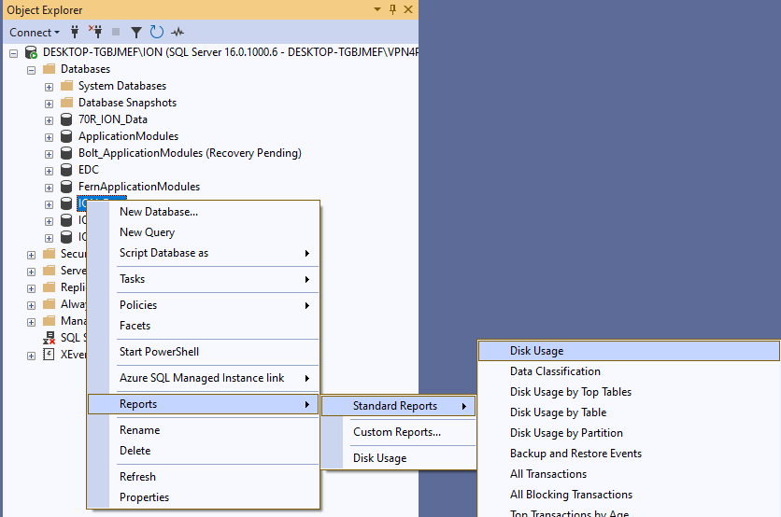781x517 pixels.
Task: Collapse the Databases folder
Action: point(32,70)
